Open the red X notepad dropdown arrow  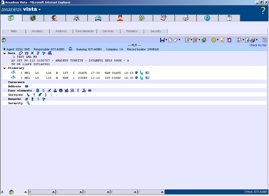click(x=199, y=40)
